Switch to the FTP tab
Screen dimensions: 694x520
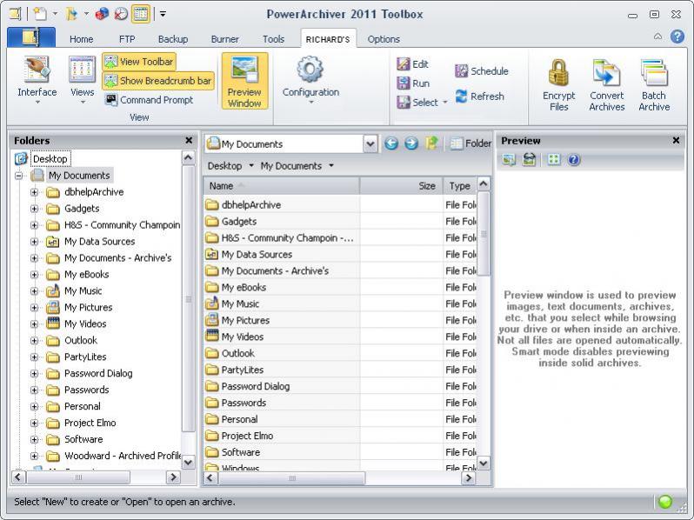pos(127,39)
